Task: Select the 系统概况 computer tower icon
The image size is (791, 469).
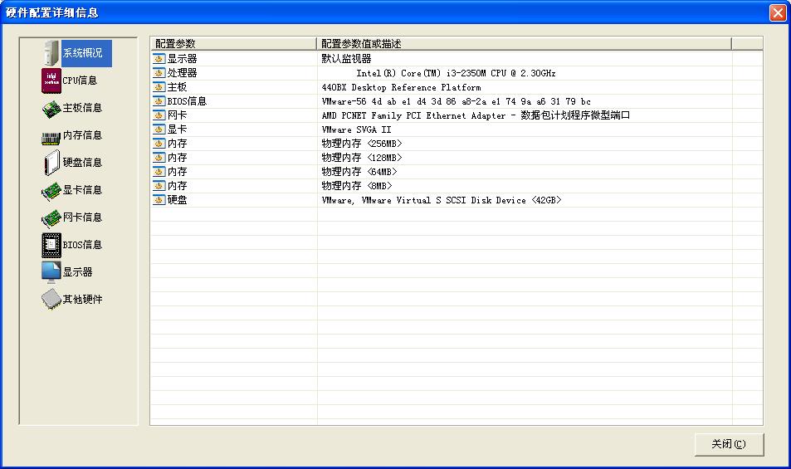Action: pos(51,53)
